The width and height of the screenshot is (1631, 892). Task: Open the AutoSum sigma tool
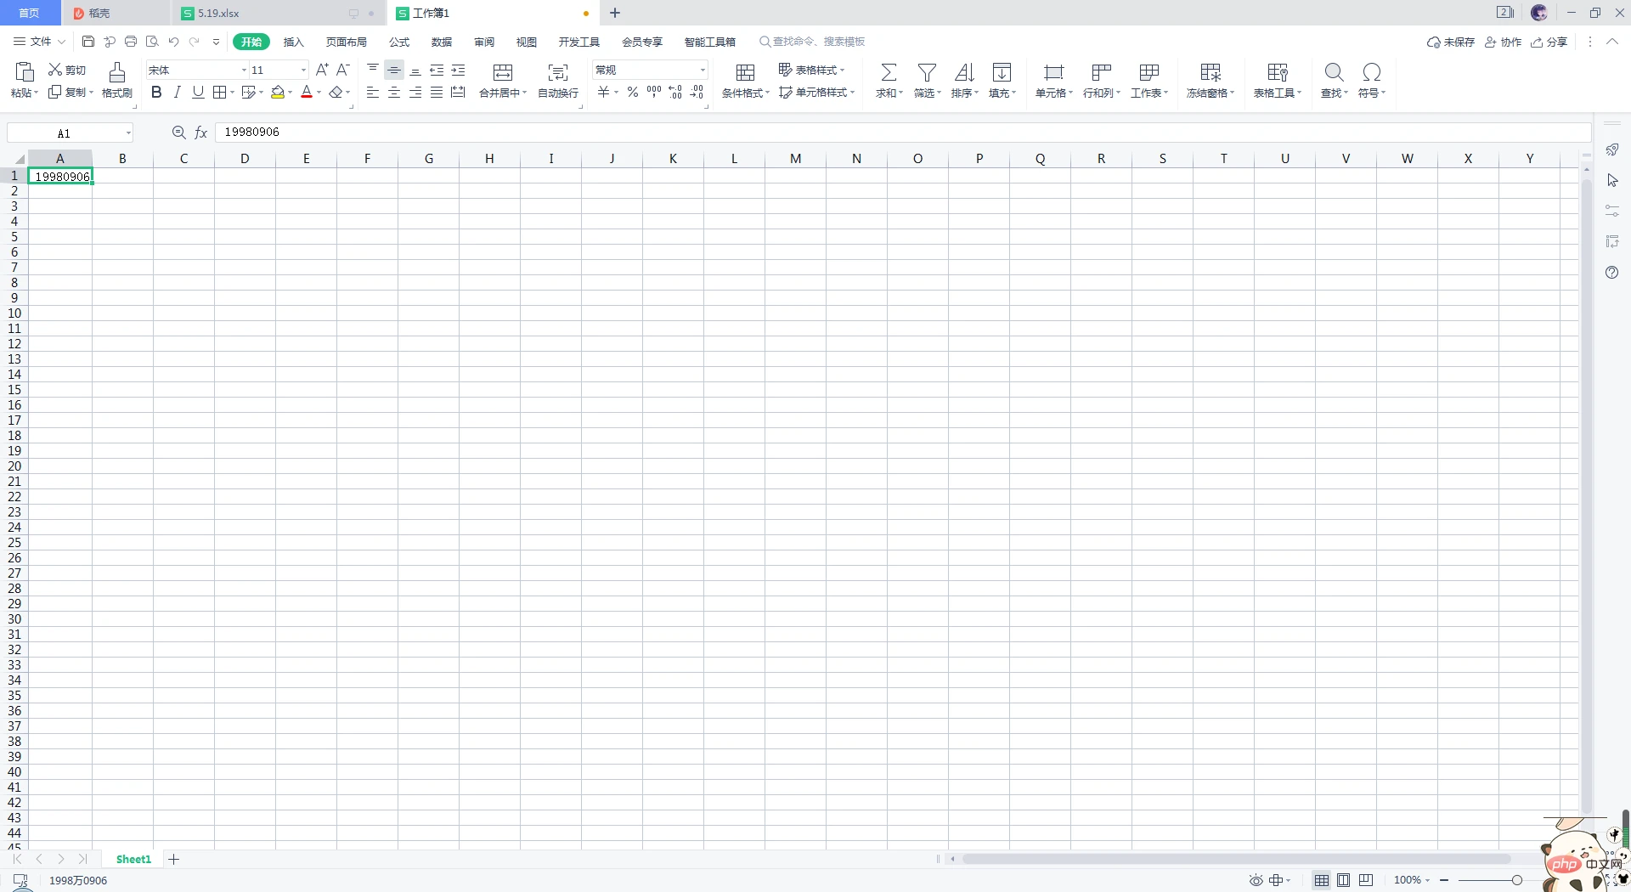(x=889, y=72)
